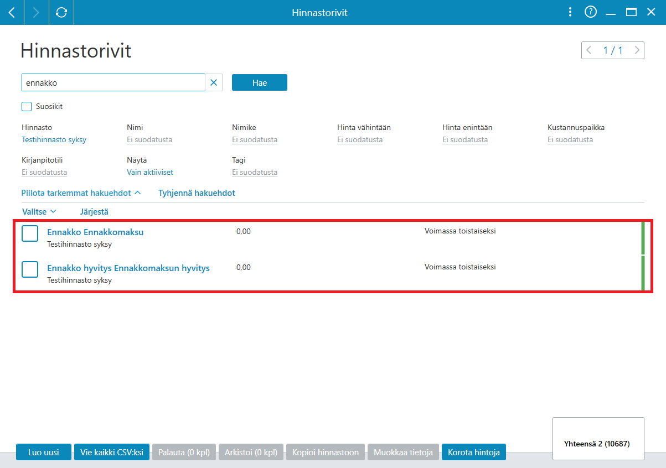Click the forward navigation arrow icon
The image size is (666, 468).
coord(37,12)
